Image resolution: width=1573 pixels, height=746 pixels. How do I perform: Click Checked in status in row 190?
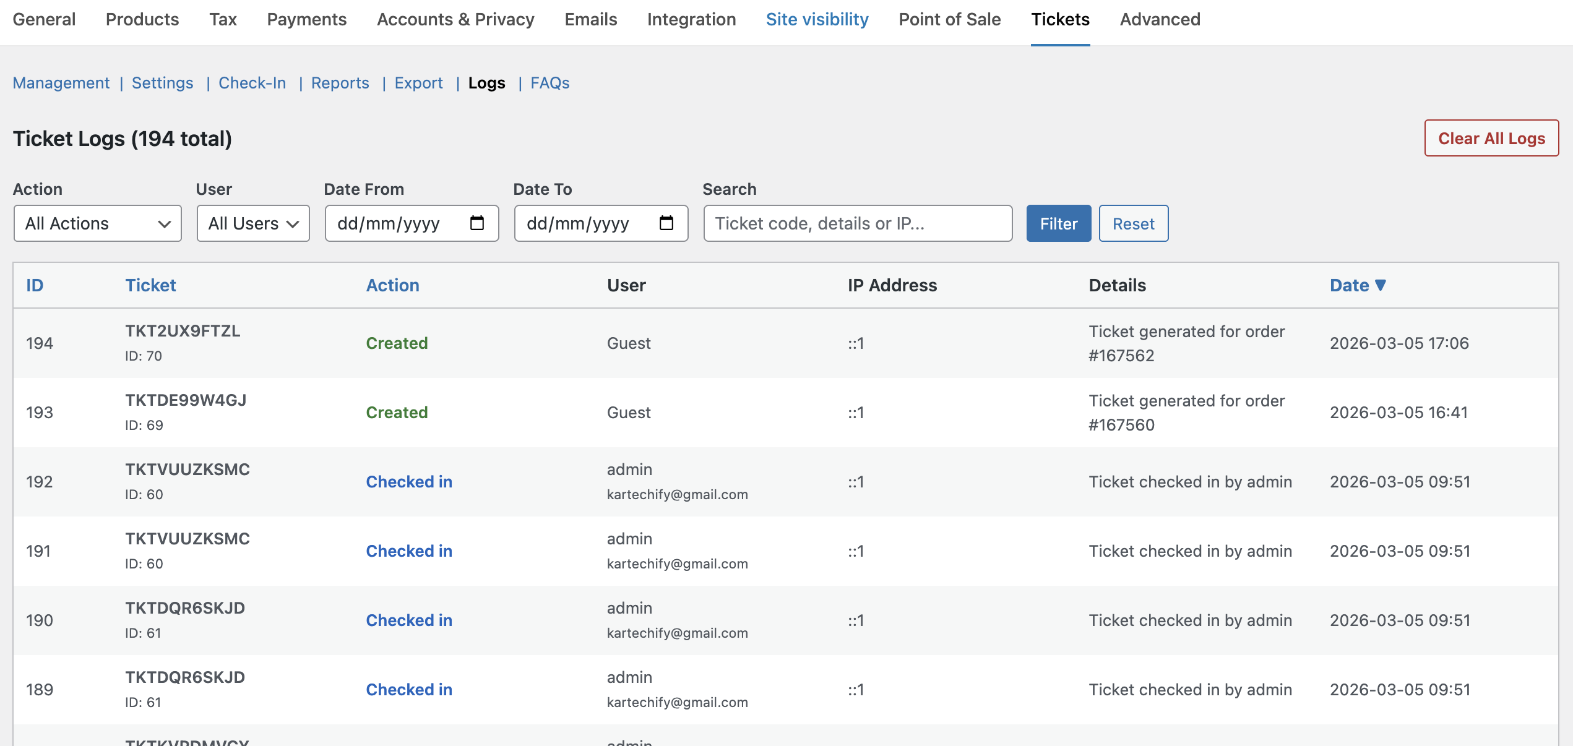pyautogui.click(x=409, y=620)
